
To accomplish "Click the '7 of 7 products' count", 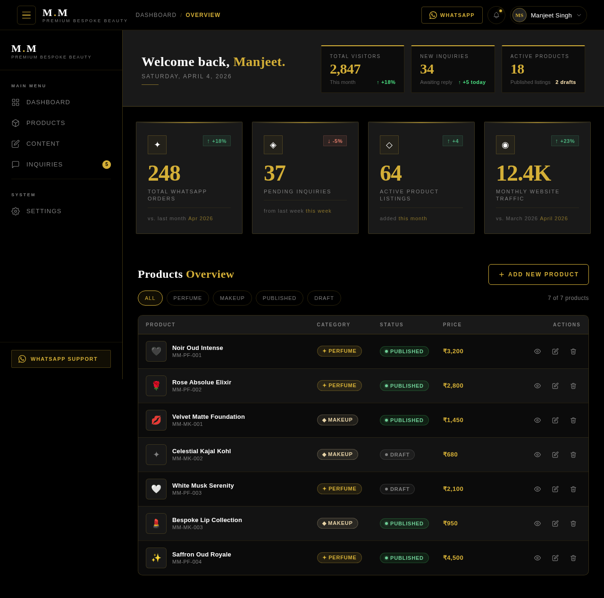I will [568, 298].
